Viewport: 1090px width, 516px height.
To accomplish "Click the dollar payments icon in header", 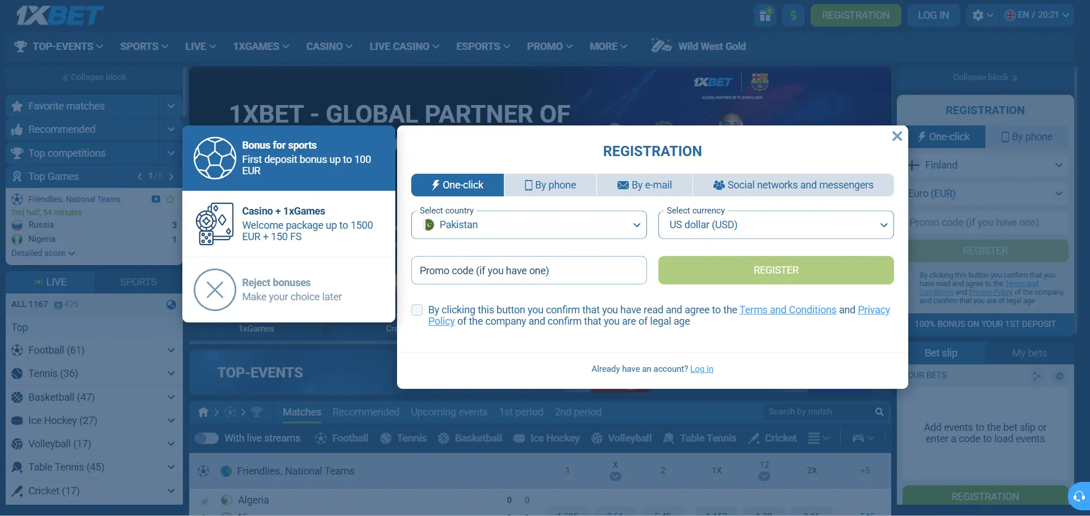I will point(794,15).
